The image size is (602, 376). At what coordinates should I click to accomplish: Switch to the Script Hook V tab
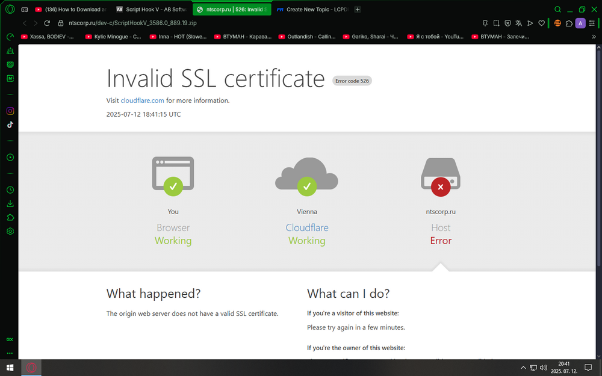click(x=152, y=10)
